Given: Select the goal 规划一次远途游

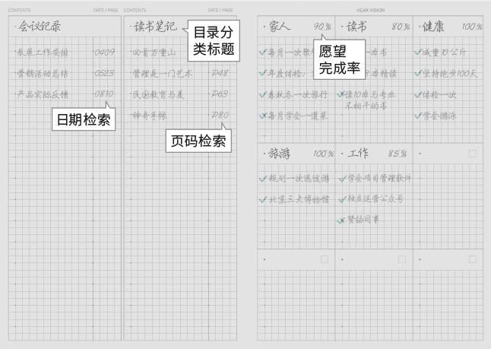Looking at the screenshot, I should [x=299, y=179].
